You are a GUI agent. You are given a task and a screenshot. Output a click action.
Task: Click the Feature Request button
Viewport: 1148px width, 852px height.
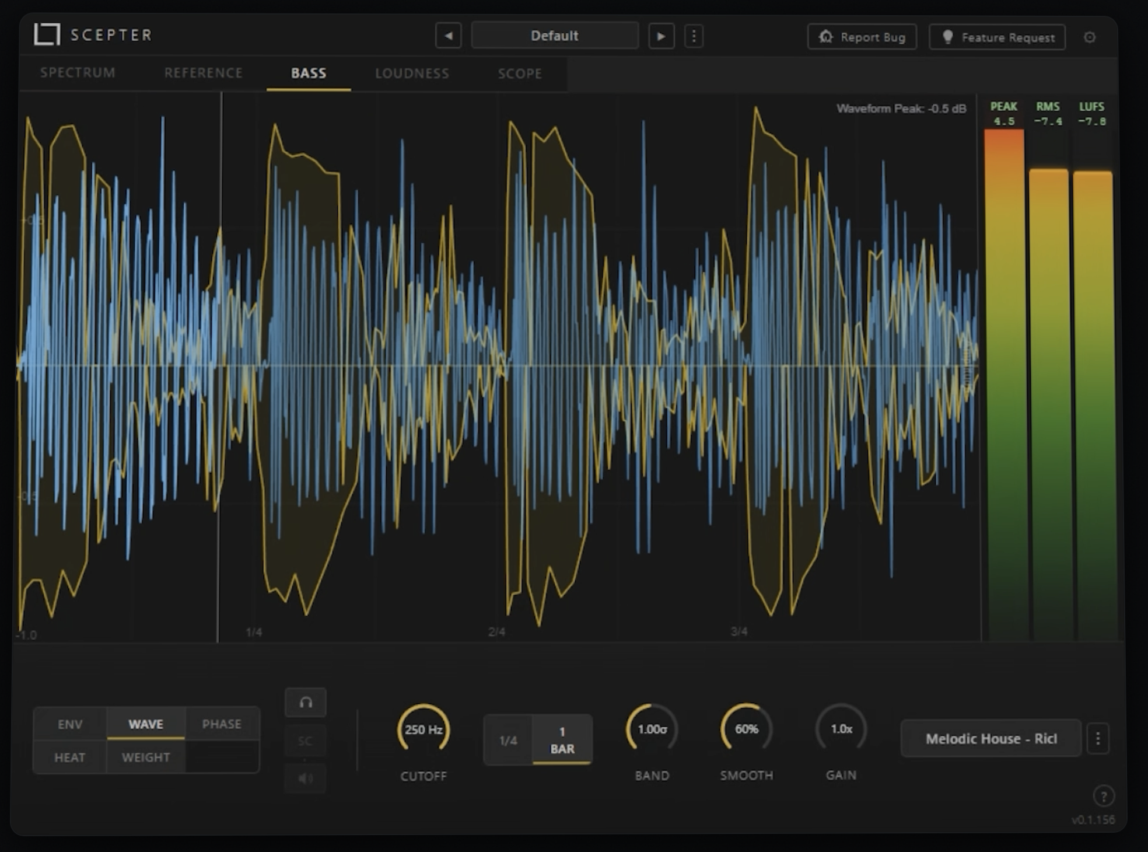click(997, 37)
